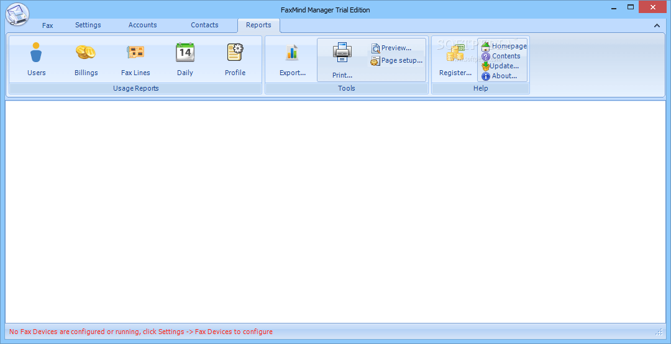
Task: Click the status bar message about Fax Devices
Action: 141,332
